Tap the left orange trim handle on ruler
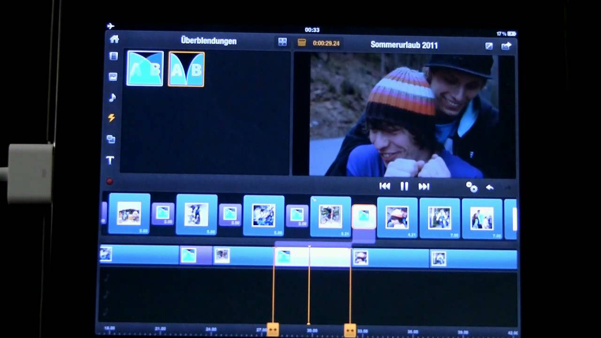Viewport: 601px width, 338px height. coord(273,330)
